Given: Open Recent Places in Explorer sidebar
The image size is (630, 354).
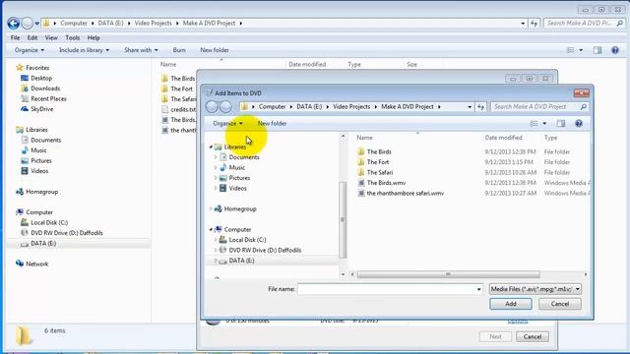Looking at the screenshot, I should point(48,98).
